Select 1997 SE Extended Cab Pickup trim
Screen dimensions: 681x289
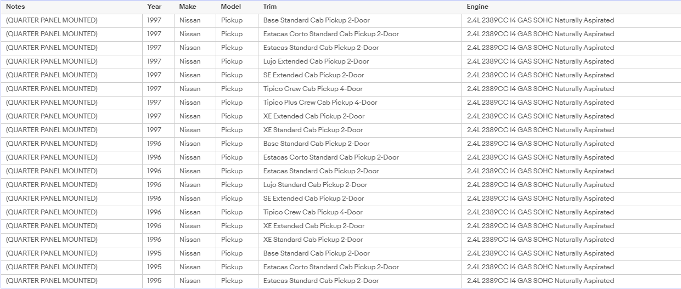tap(313, 75)
